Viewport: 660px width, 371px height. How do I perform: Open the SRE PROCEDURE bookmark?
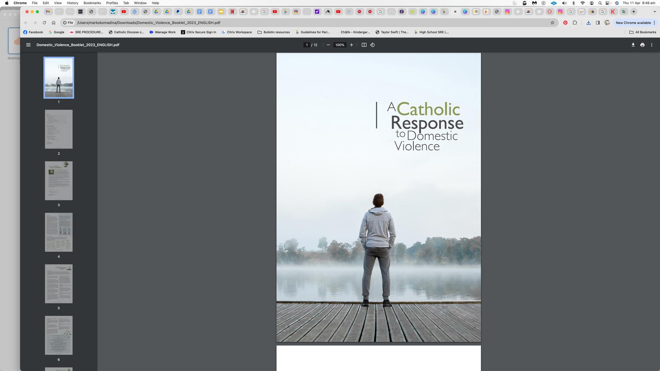[86, 32]
